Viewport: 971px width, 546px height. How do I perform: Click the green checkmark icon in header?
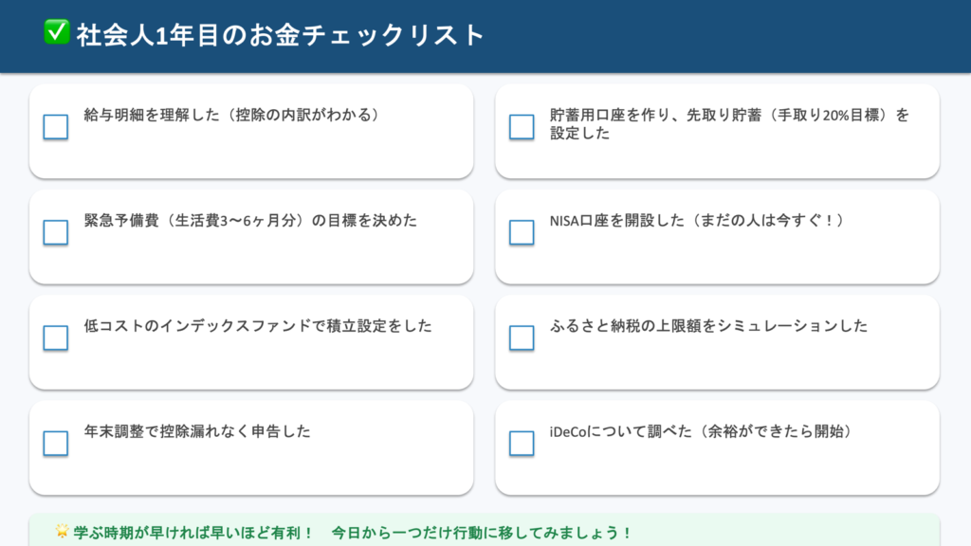click(x=56, y=33)
